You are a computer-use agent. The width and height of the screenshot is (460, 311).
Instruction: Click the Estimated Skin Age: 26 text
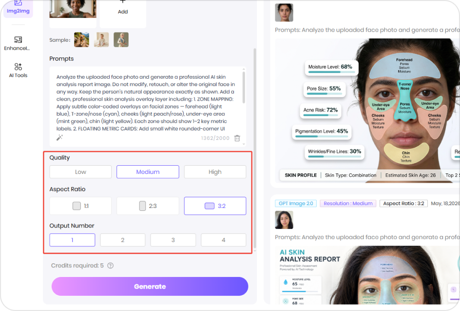click(410, 175)
